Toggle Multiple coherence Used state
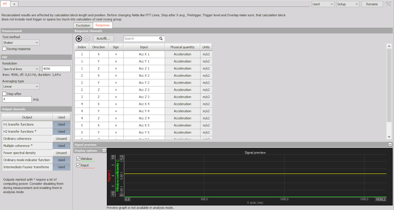This screenshot has height=210, width=394. click(61, 146)
